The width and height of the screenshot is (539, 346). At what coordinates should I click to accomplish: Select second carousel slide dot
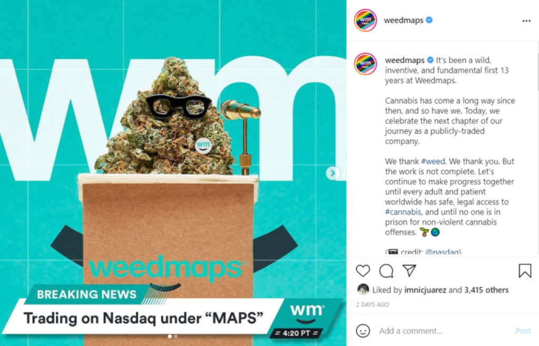coord(176,337)
